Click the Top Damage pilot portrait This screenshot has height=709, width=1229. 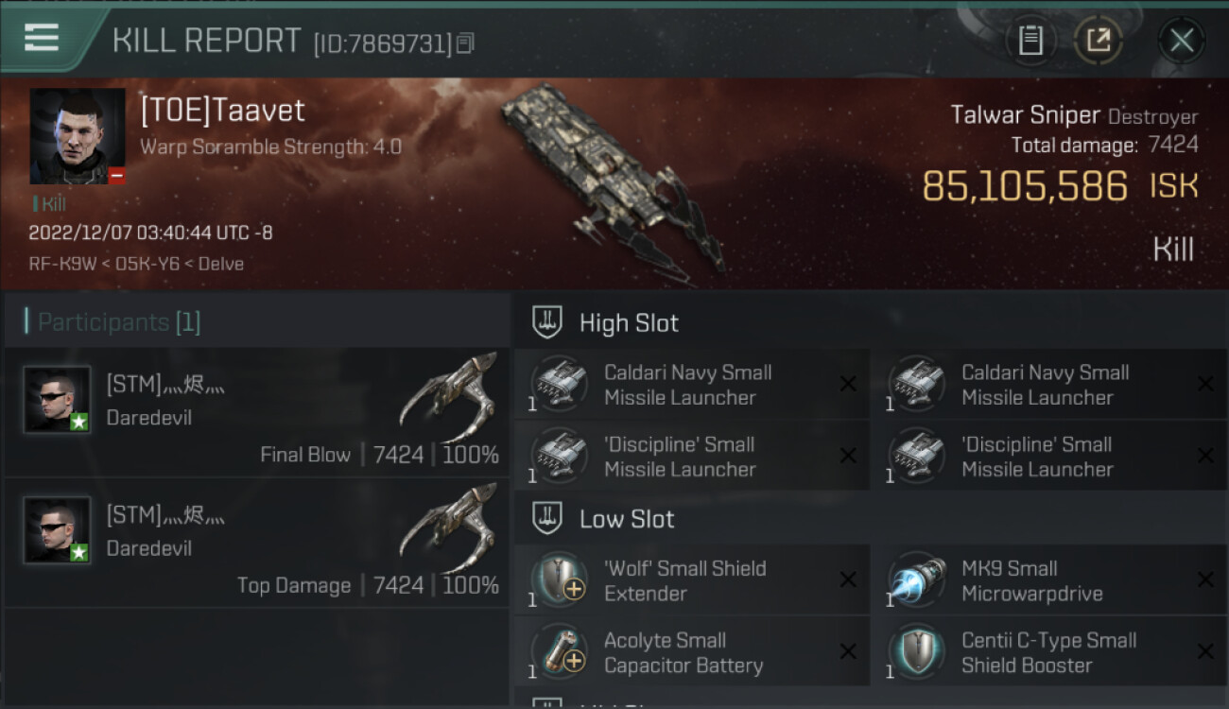click(58, 529)
